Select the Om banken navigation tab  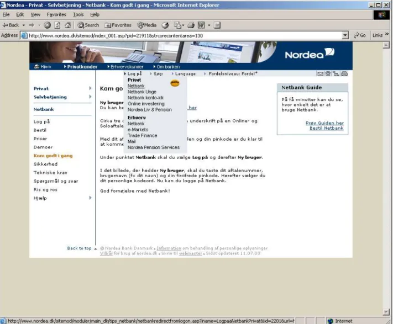(167, 67)
